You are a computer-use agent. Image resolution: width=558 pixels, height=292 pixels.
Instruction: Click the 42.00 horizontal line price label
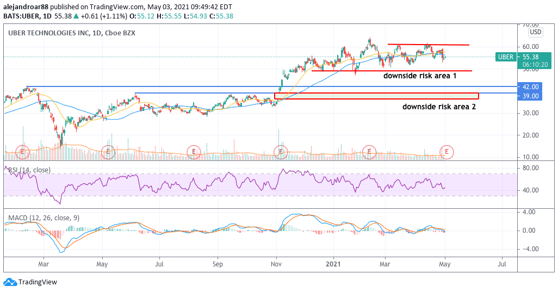coord(530,87)
